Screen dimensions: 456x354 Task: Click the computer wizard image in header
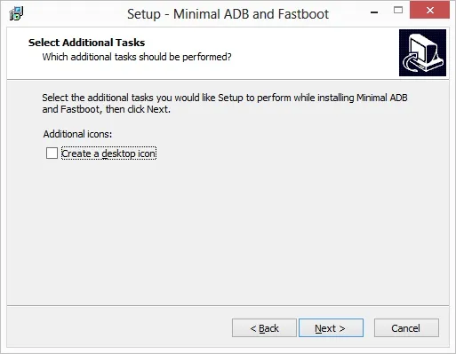(422, 52)
